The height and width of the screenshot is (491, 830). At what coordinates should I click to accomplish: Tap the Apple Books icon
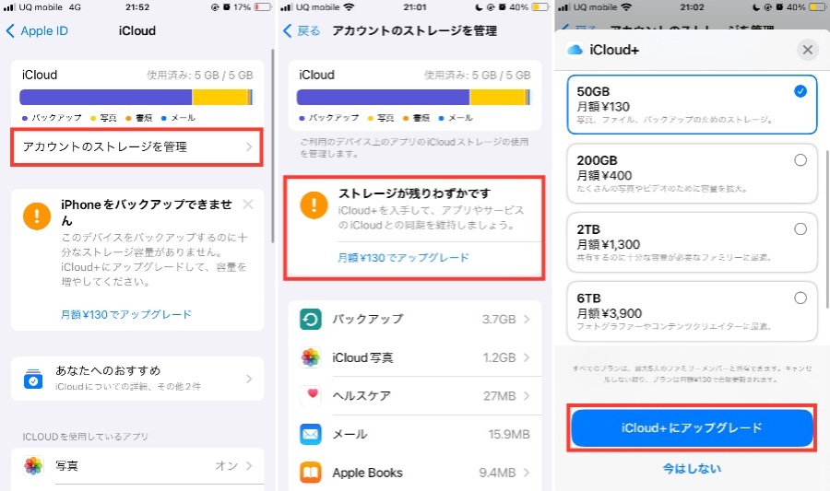pos(311,473)
